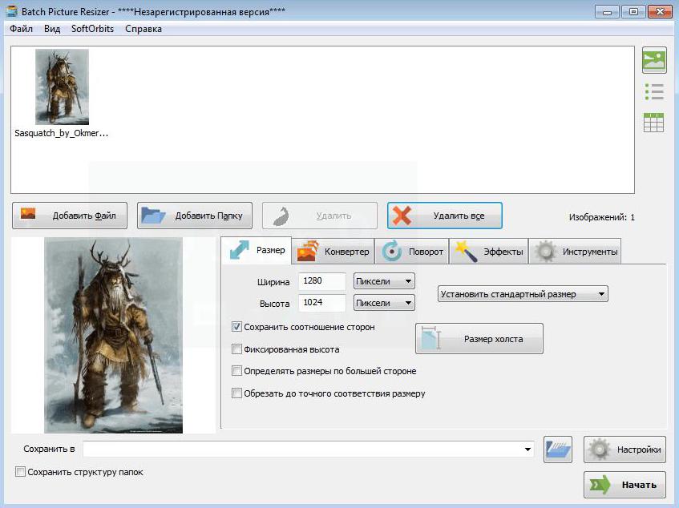This screenshot has width=679, height=508.
Task: Switch to the Эффекты tab
Action: tap(489, 252)
